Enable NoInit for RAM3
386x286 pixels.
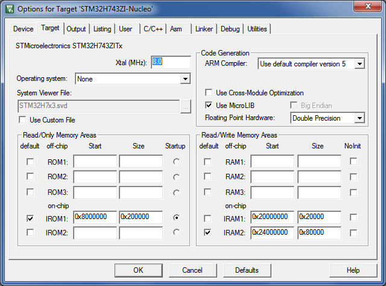point(353,192)
